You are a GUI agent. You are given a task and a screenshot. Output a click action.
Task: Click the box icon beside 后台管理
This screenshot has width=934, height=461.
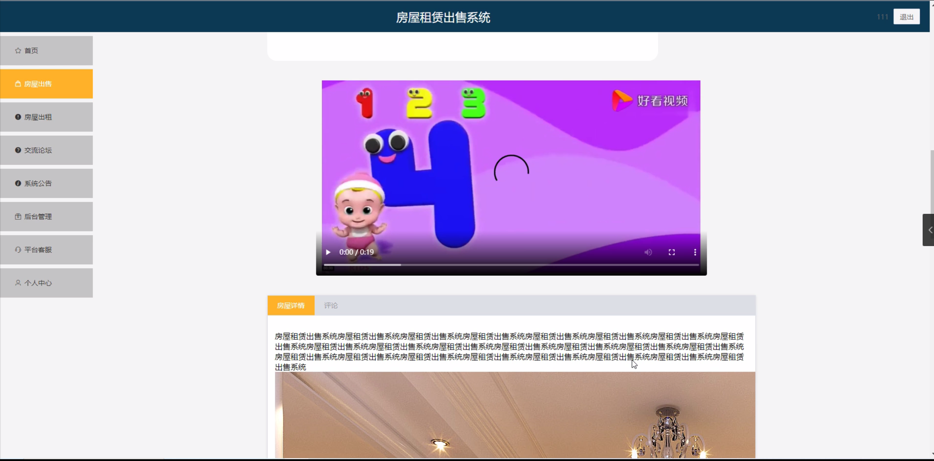(18, 216)
